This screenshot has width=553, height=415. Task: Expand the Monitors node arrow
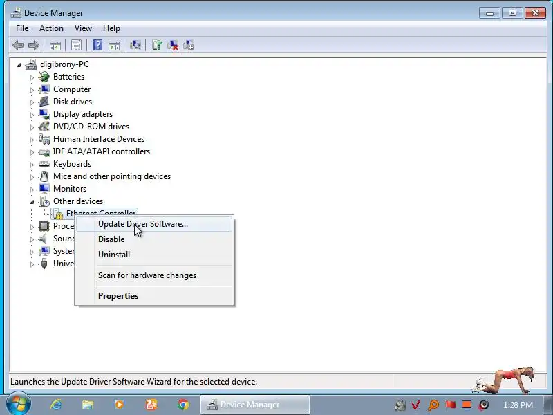32,190
